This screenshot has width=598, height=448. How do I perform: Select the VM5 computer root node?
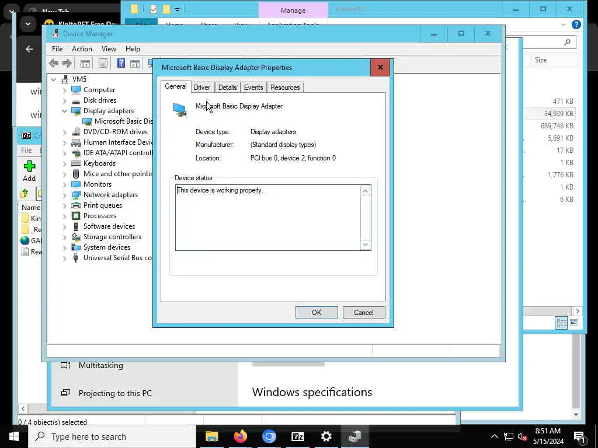[x=79, y=79]
